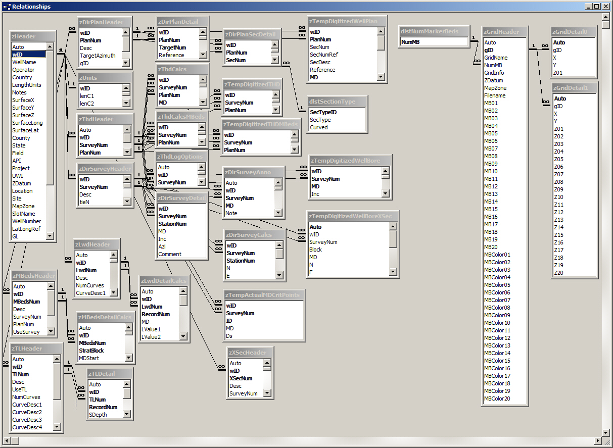This screenshot has width=613, height=448.
Task: Select Inc field in zTempDigitizedWellBore
Action: 345,194
